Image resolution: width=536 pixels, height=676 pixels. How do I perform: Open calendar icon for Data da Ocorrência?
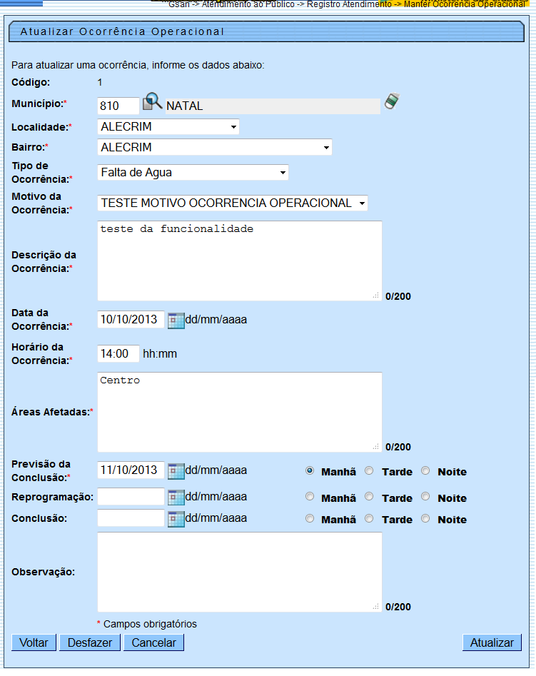[x=176, y=320]
